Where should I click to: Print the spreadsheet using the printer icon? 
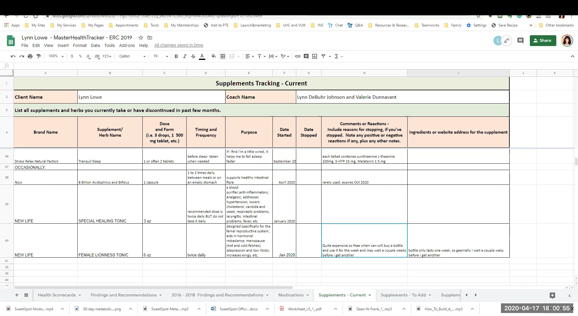click(x=30, y=56)
